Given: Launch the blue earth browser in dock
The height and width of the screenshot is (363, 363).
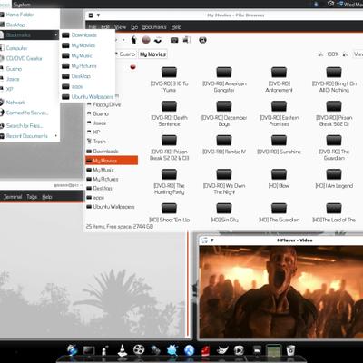Looking at the screenshot, I should [190, 350].
